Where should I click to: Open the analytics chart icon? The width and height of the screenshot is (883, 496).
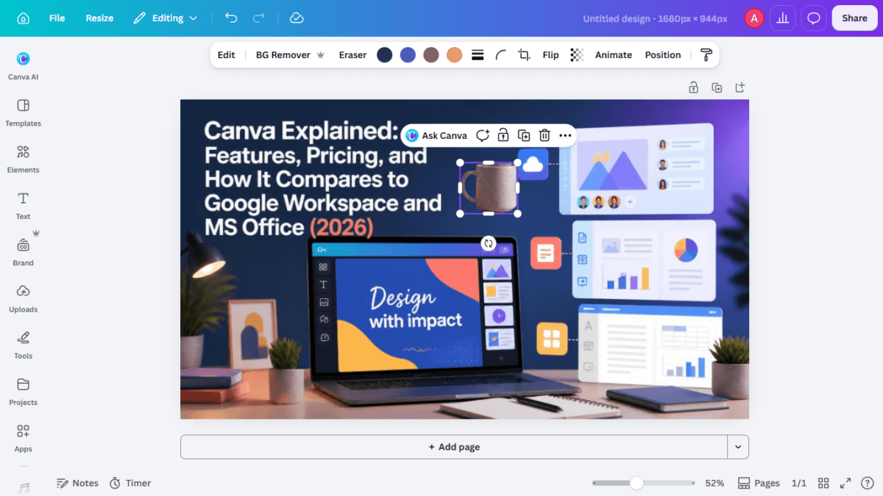coord(782,18)
